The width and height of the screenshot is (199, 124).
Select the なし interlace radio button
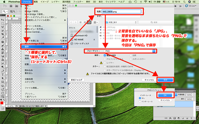click(140, 98)
